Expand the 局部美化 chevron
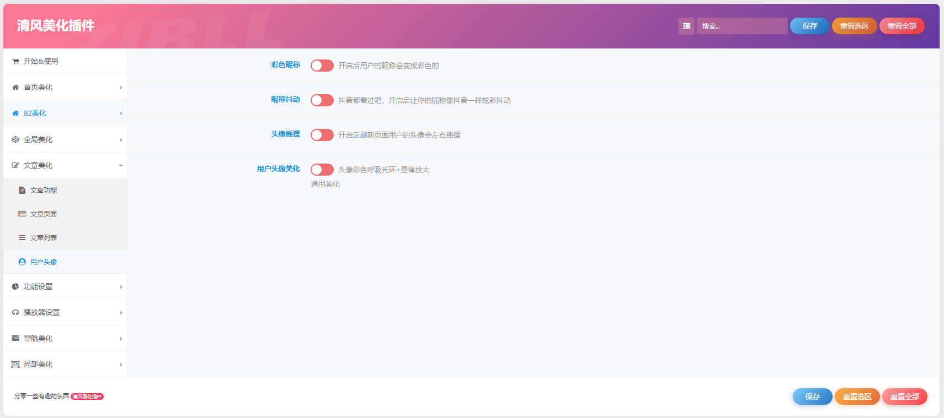This screenshot has height=418, width=944. point(121,365)
